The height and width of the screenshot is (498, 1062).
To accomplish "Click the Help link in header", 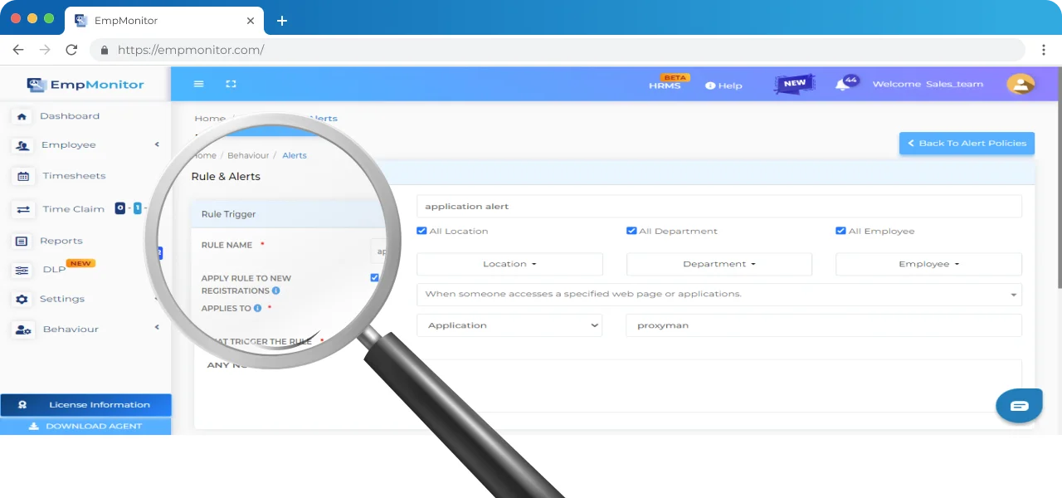I will [x=723, y=85].
